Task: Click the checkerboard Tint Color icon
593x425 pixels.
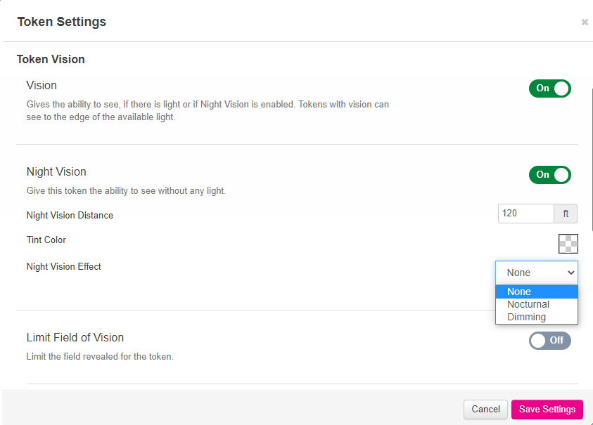Action: coord(567,244)
